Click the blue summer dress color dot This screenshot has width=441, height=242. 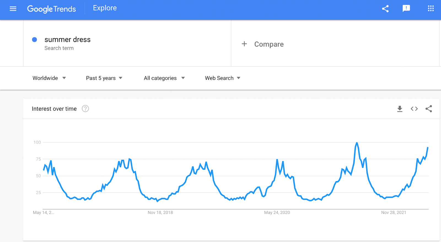[x=34, y=39]
